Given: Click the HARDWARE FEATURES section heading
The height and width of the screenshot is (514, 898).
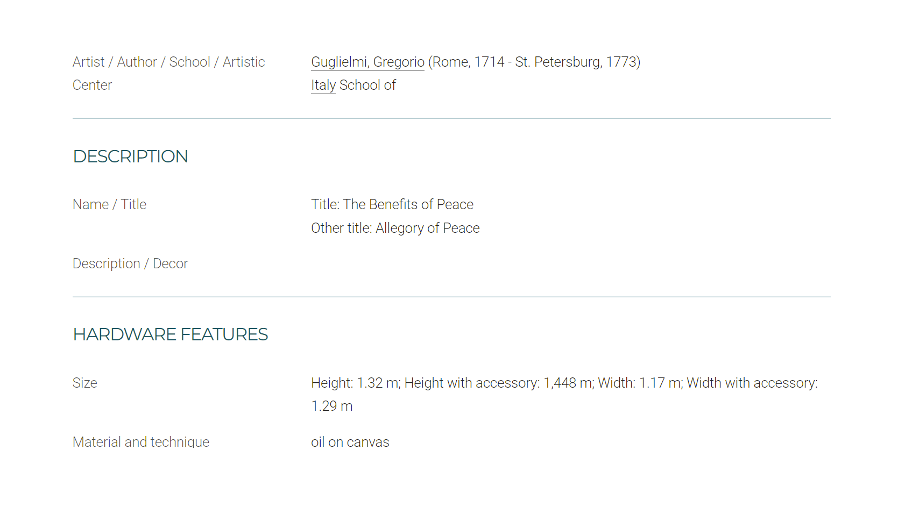Looking at the screenshot, I should [x=170, y=334].
